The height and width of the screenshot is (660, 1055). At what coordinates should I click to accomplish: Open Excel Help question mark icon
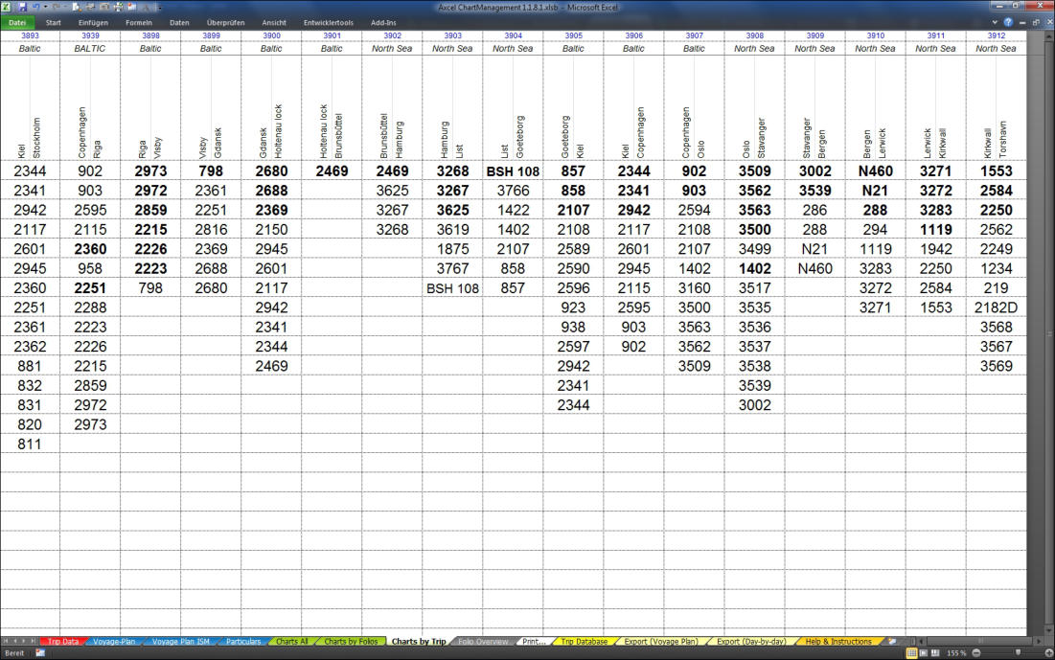(x=1008, y=22)
